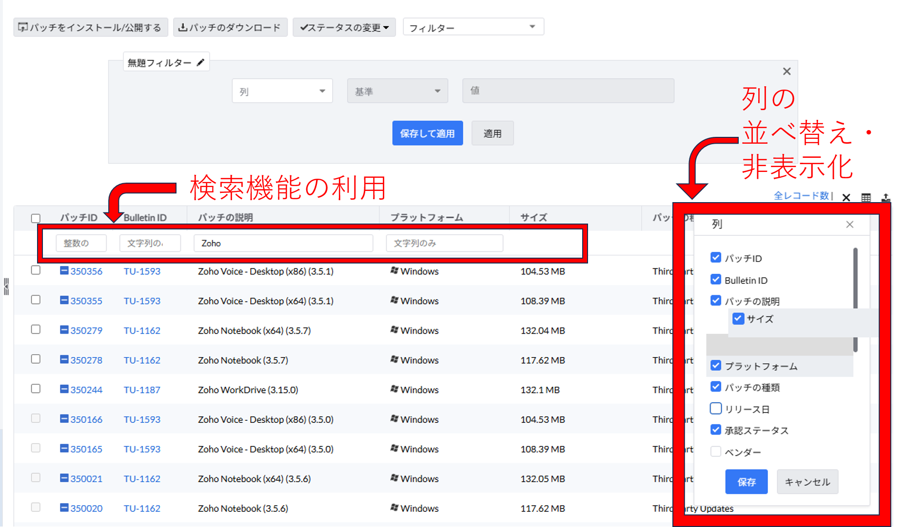Click the 保存して適用 button
904x527 pixels.
click(x=428, y=133)
